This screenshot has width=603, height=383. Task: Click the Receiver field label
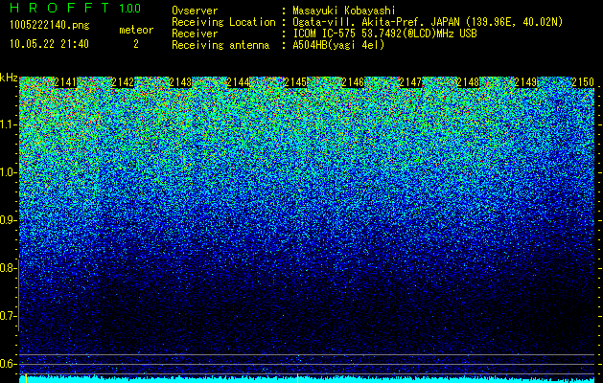[195, 34]
